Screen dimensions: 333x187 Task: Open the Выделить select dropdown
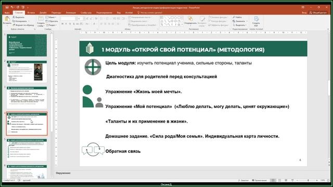(239, 25)
